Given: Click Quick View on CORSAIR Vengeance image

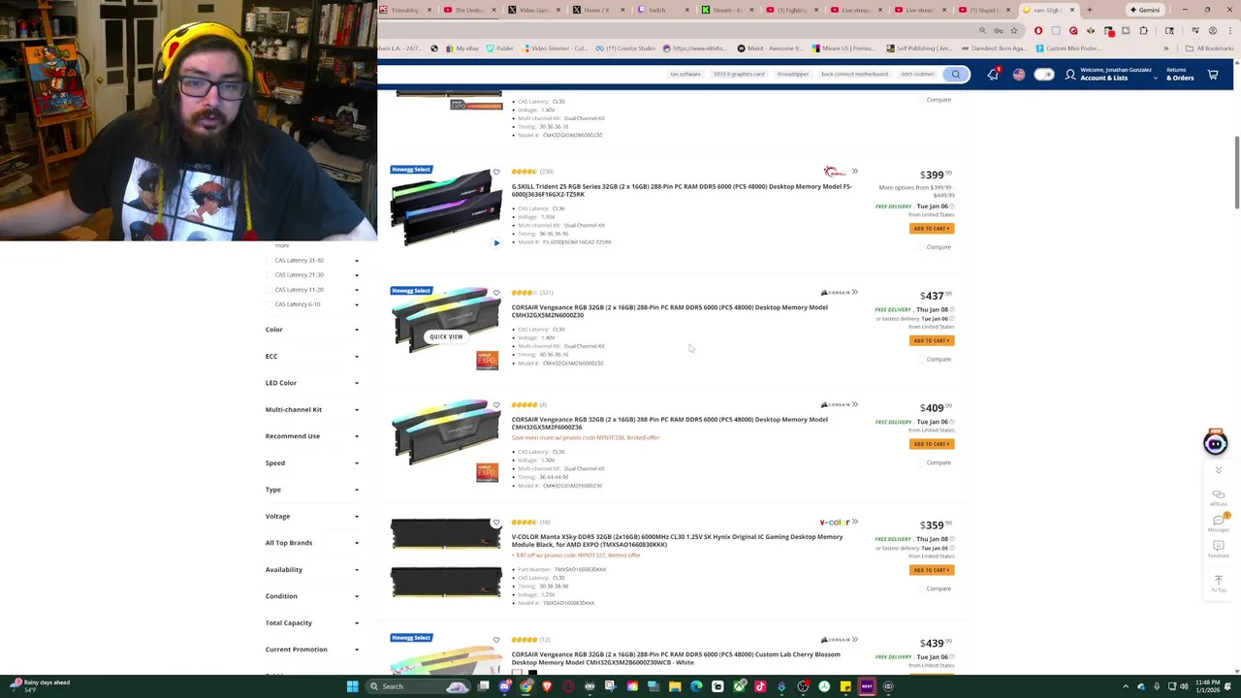Looking at the screenshot, I should [x=446, y=336].
